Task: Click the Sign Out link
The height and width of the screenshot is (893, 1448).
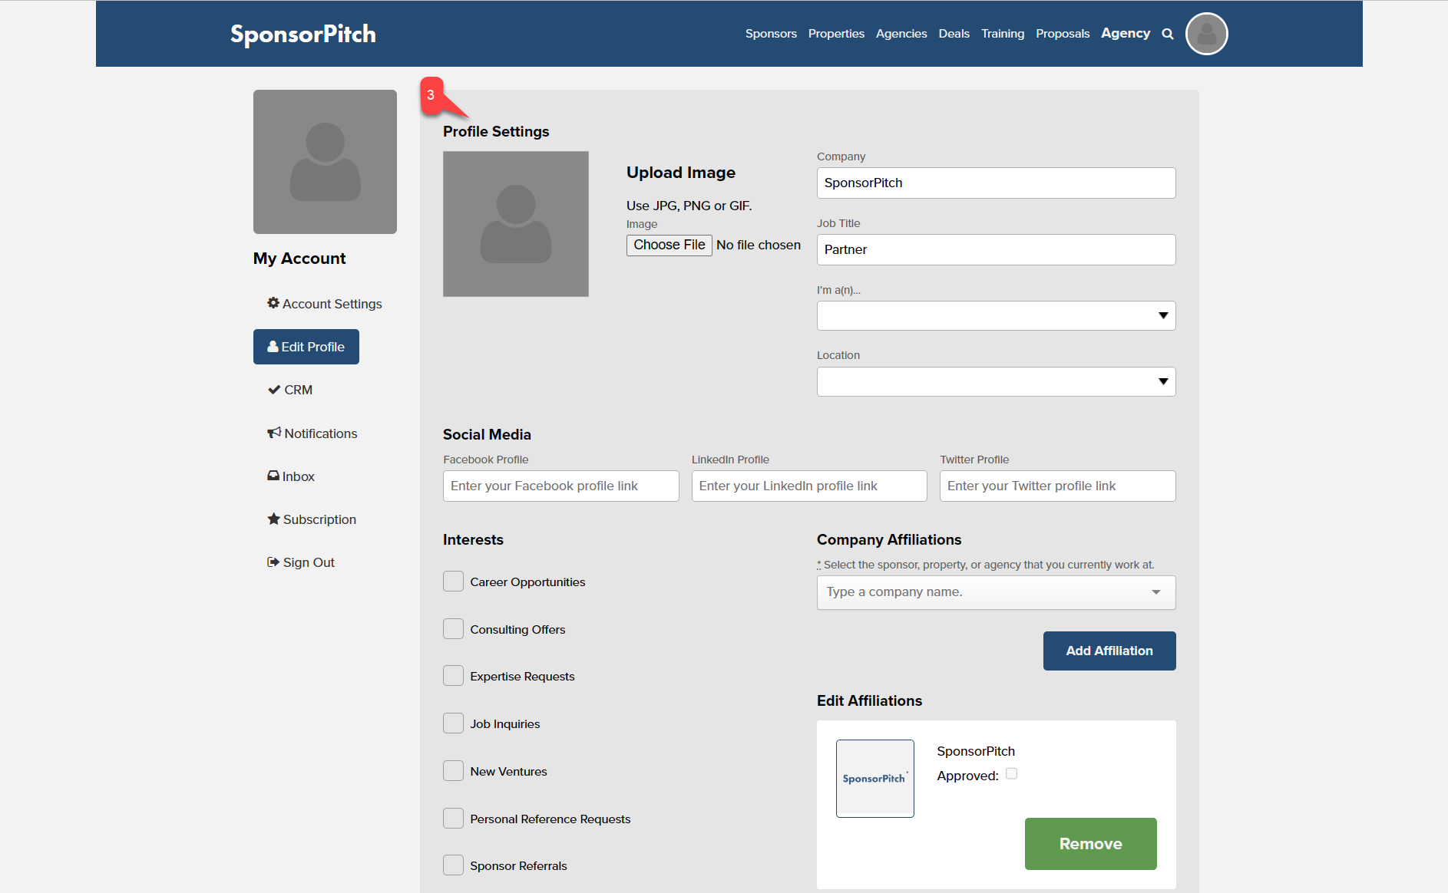Action: 301,562
